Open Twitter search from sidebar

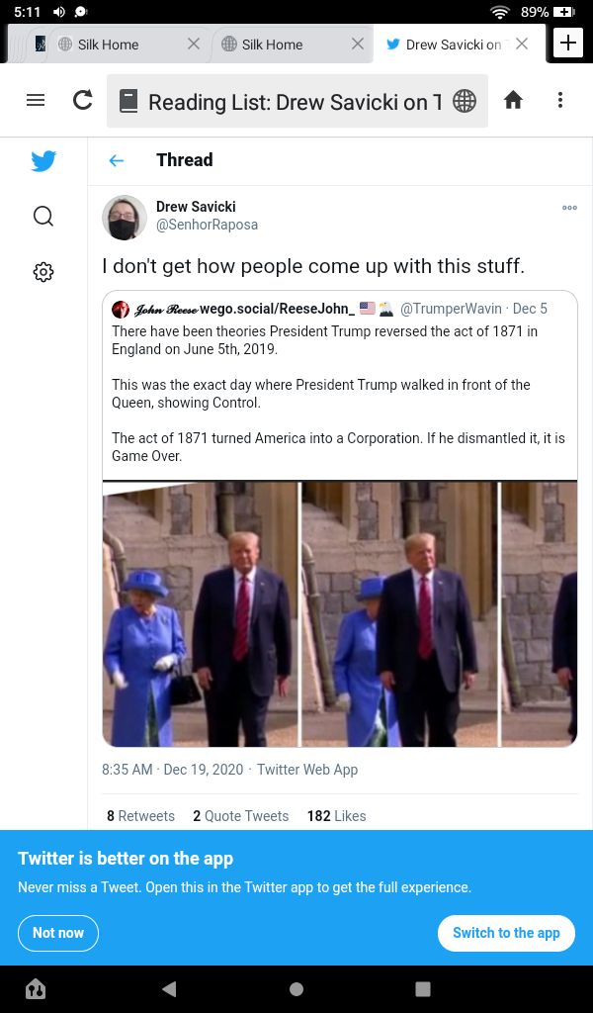(x=43, y=216)
